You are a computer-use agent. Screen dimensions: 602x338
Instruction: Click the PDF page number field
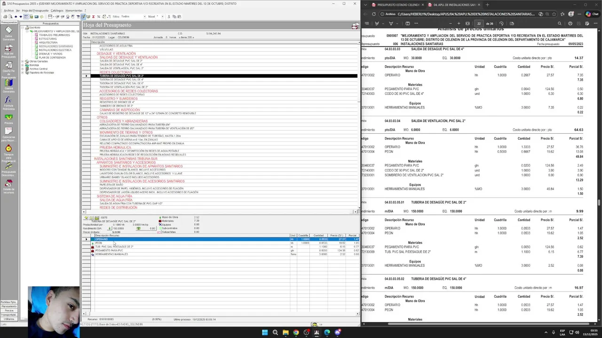pyautogui.click(x=479, y=23)
